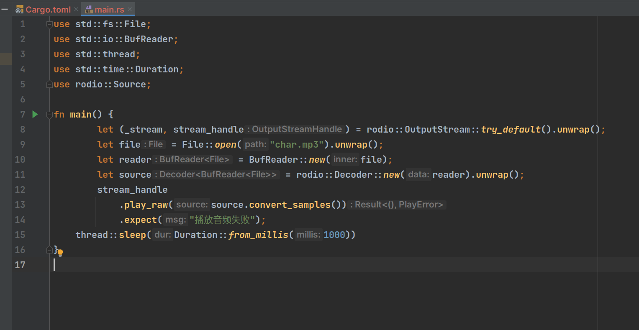Click the fold end marker at line 16
The width and height of the screenshot is (639, 330).
[x=49, y=250]
